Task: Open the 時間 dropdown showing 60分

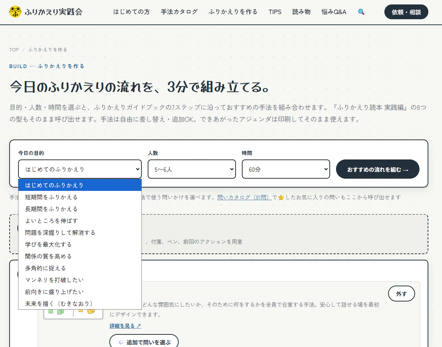Action: [286, 169]
